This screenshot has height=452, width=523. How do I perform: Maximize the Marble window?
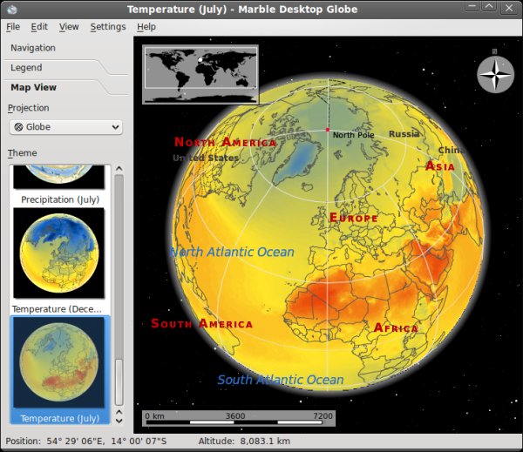(x=489, y=7)
